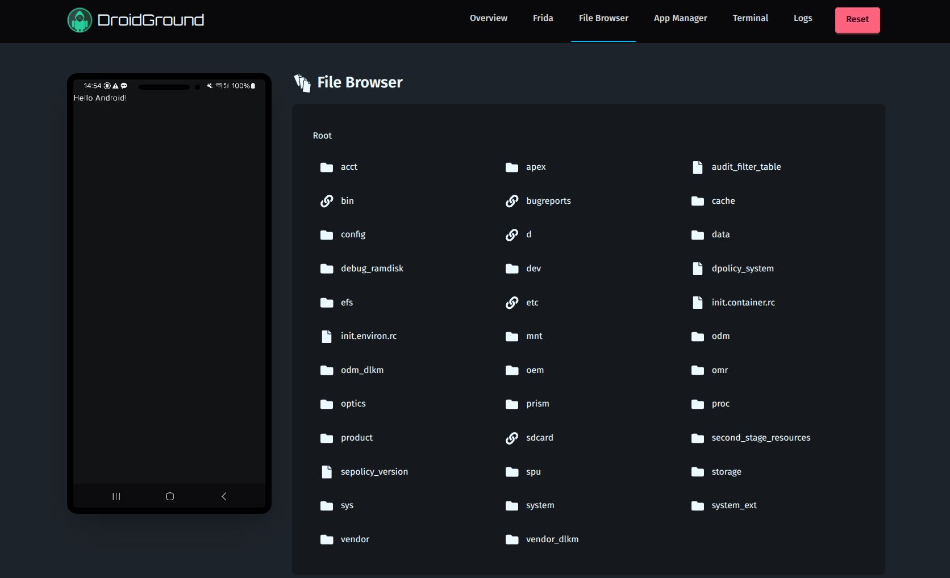Open the Terminal tab
This screenshot has height=578, width=950.
pos(750,18)
